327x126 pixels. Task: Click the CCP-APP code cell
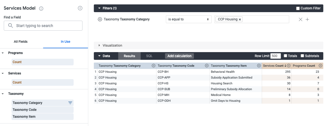point(183,78)
